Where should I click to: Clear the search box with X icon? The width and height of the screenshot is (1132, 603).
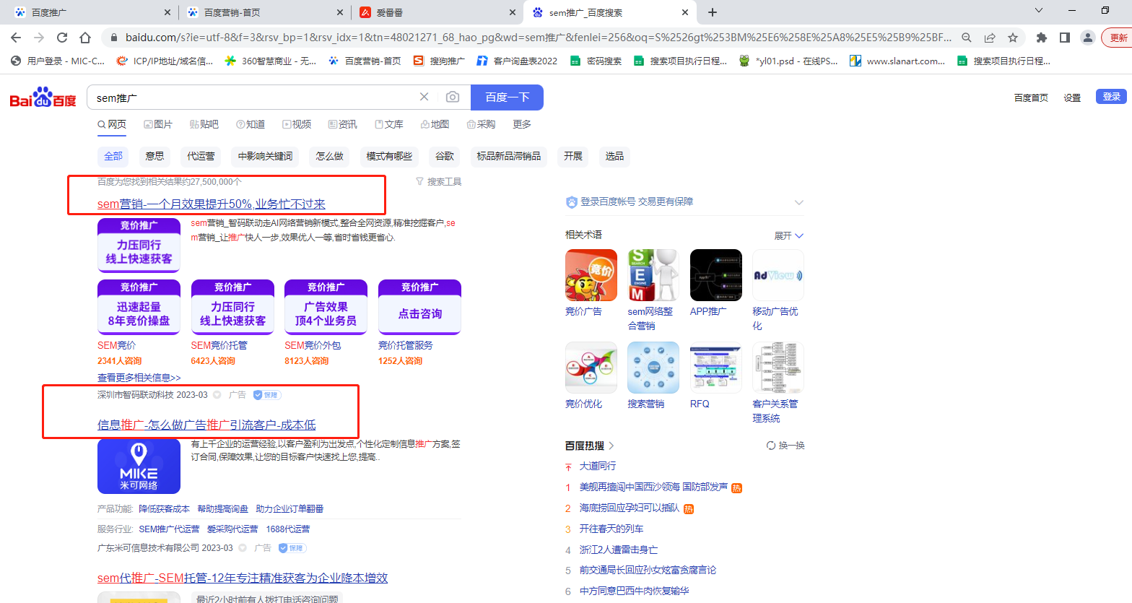coord(425,97)
